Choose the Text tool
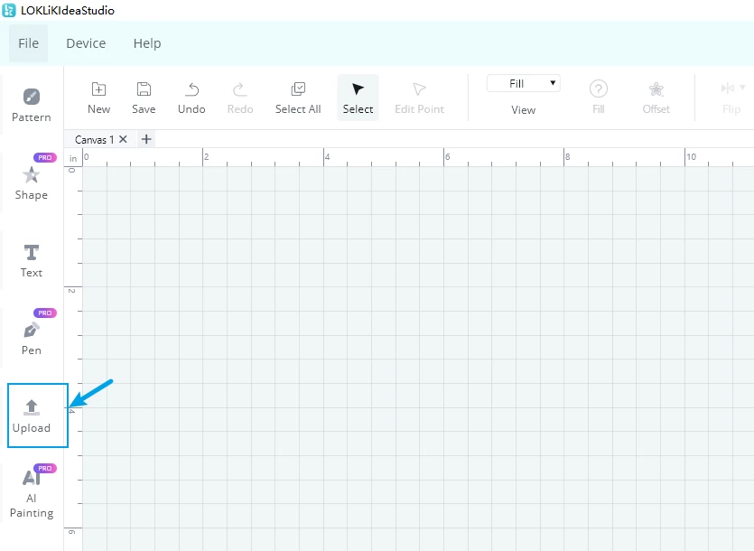 [32, 261]
